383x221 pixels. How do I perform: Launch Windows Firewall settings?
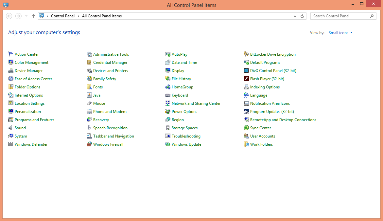(x=108, y=144)
